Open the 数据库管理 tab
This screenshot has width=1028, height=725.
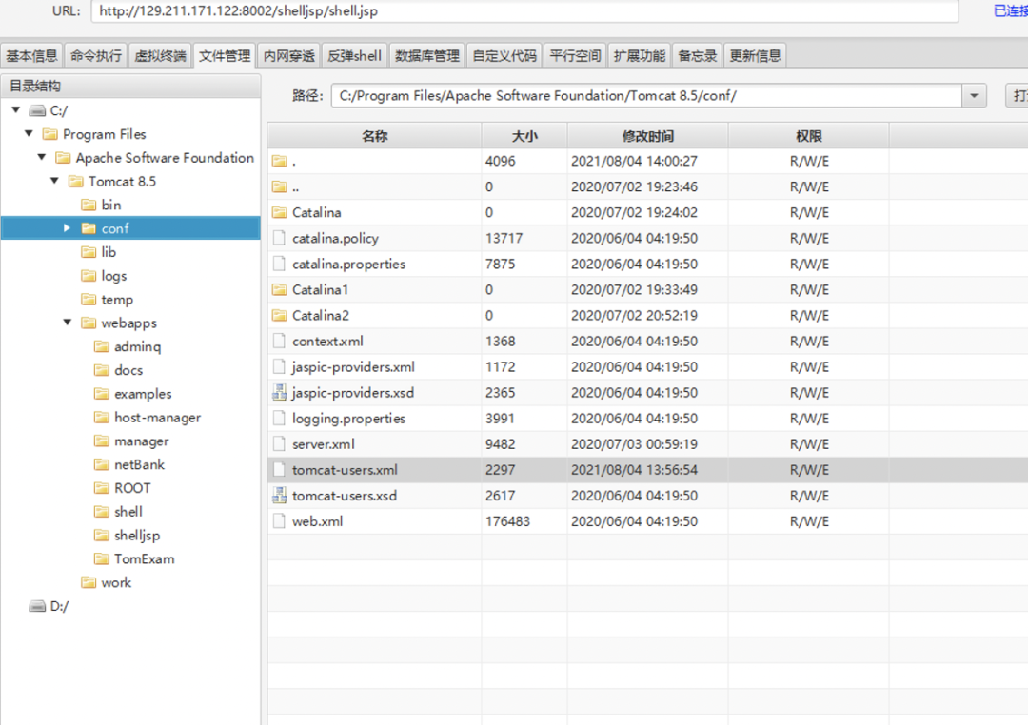(426, 56)
